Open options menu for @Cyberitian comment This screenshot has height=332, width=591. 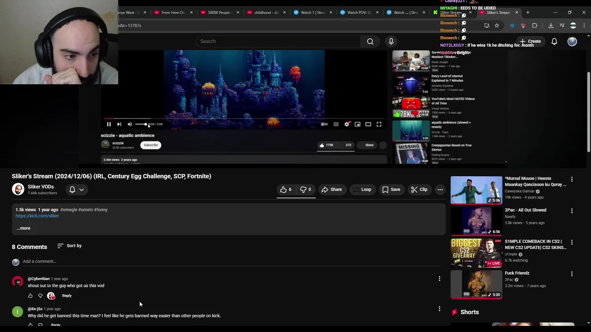pos(440,279)
